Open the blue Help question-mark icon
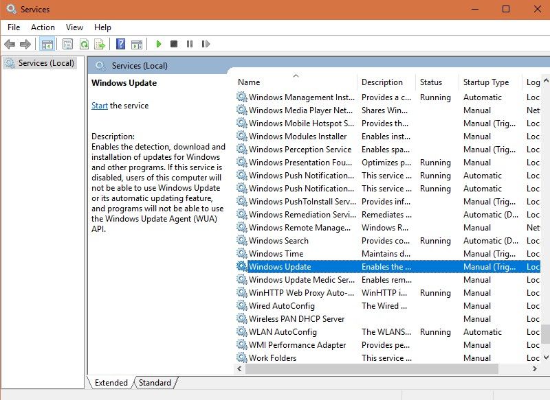This screenshot has width=550, height=400. point(120,44)
